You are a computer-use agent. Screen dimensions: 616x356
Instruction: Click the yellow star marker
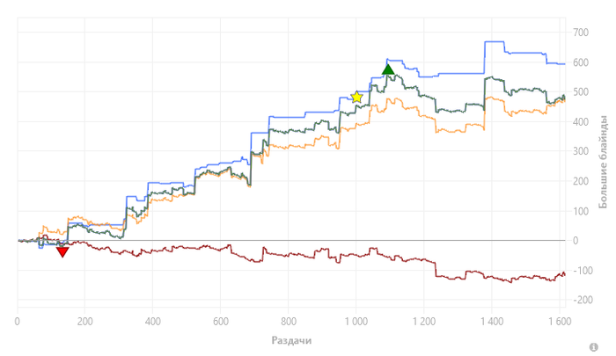(x=356, y=97)
